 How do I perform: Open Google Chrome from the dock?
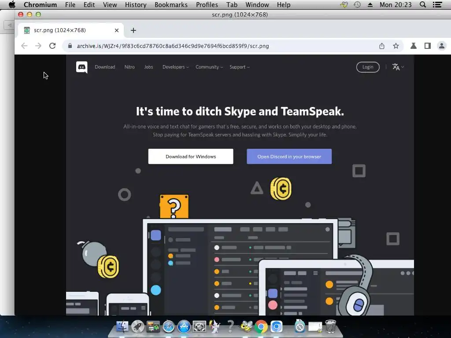261,327
